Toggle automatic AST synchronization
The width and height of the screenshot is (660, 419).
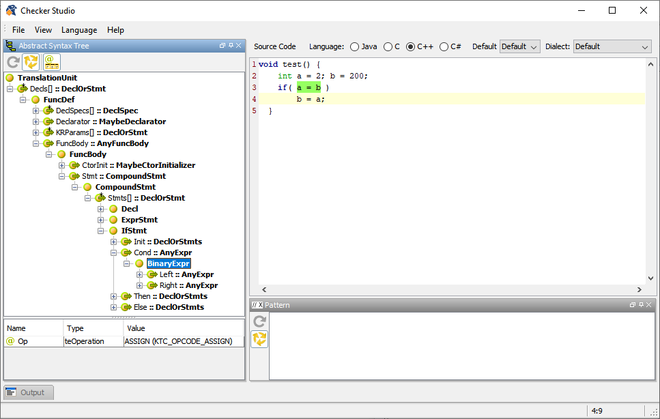point(31,62)
